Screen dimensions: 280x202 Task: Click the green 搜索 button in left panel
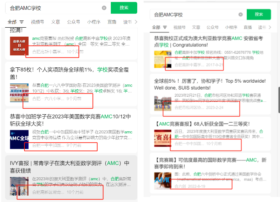[x=124, y=8]
